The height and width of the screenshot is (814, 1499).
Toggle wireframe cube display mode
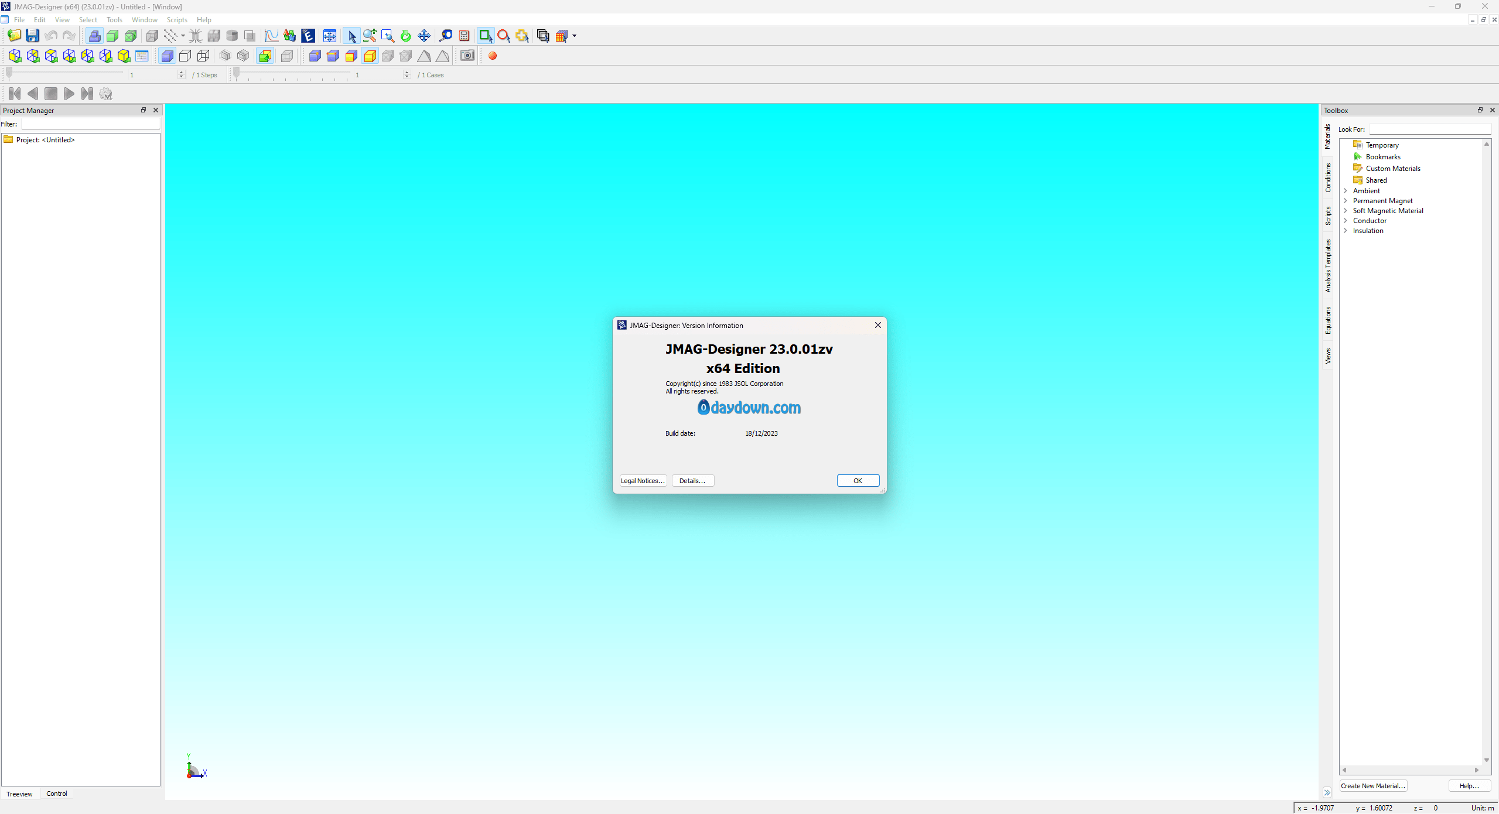click(x=203, y=56)
